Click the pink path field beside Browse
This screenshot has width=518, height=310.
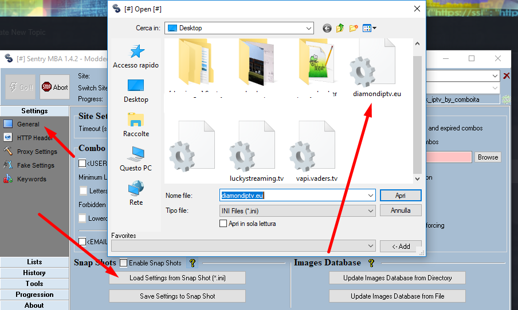click(449, 157)
